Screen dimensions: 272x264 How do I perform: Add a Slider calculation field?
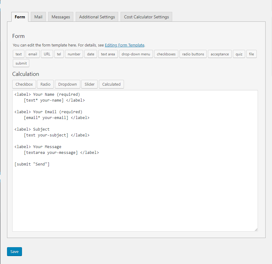tap(89, 84)
